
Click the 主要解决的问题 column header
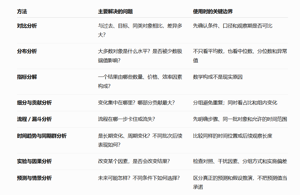[115, 12]
